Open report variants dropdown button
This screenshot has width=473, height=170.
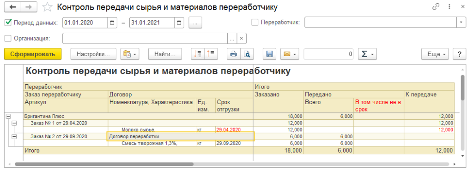(130, 54)
